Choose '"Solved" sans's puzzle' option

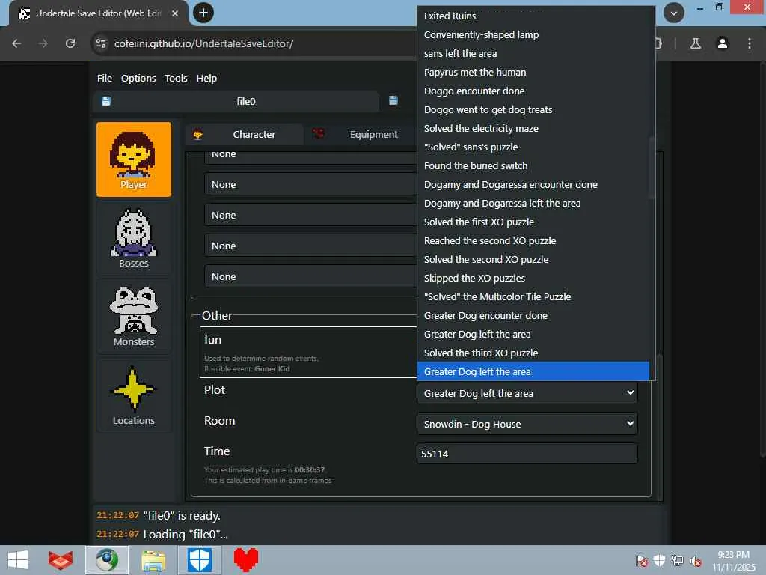pyautogui.click(x=533, y=147)
